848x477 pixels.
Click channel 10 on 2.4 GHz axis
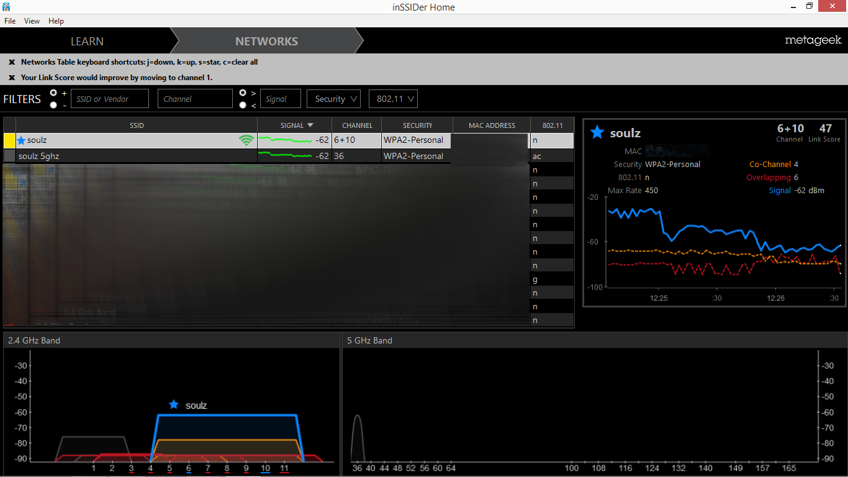(x=265, y=468)
